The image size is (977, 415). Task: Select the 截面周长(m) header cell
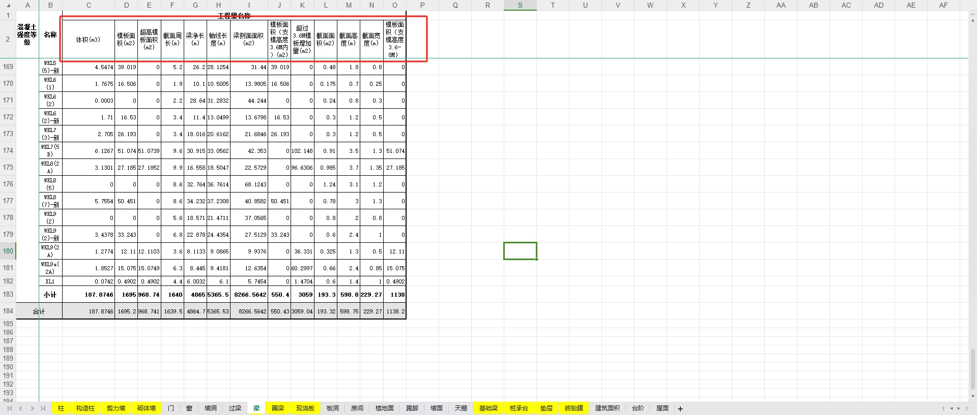click(x=173, y=39)
